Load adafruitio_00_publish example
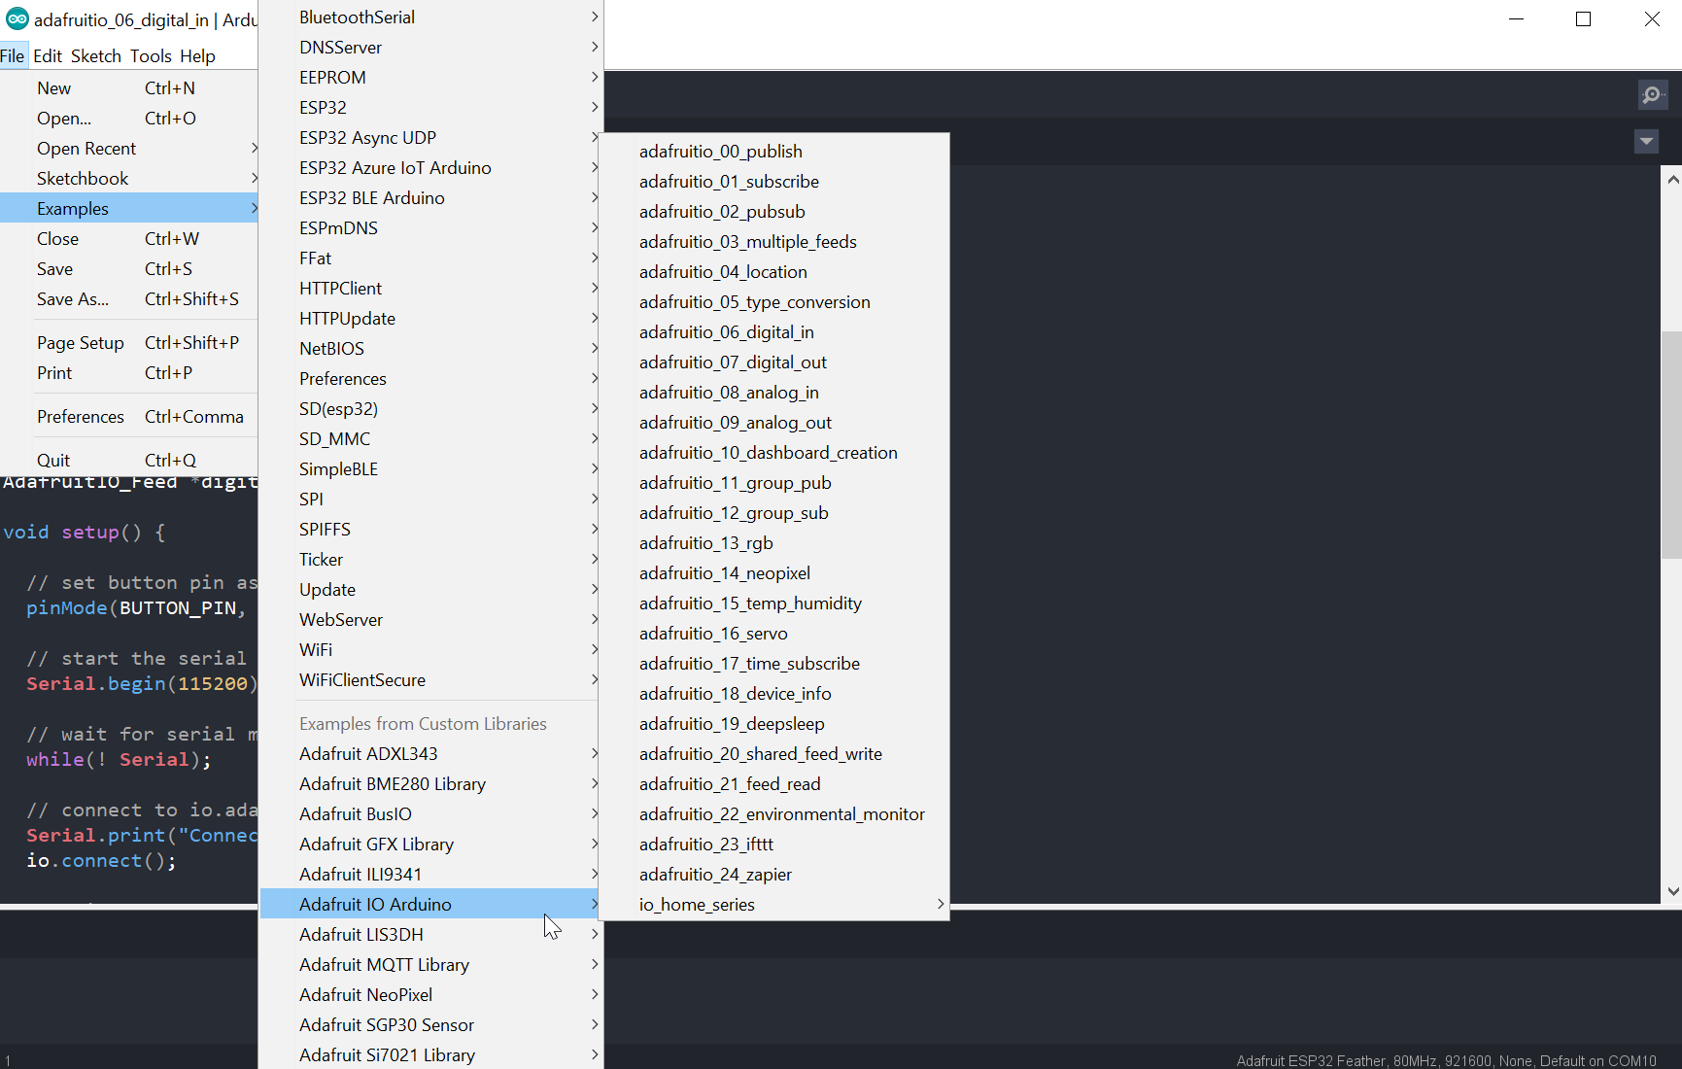The height and width of the screenshot is (1069, 1682). click(774, 152)
